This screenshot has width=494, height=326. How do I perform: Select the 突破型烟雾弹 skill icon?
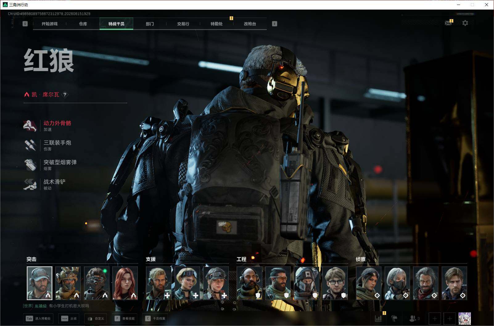pyautogui.click(x=30, y=165)
